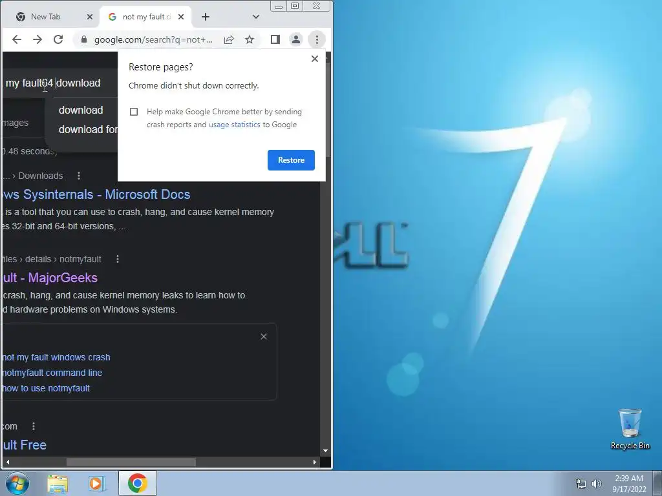This screenshot has width=662, height=496.
Task: Click the horizontal scrollbar thumb
Action: click(131, 462)
